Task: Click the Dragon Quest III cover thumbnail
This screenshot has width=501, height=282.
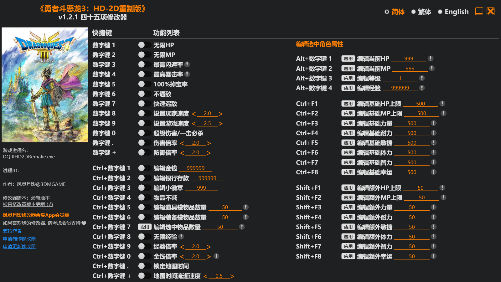Action: pyautogui.click(x=45, y=85)
